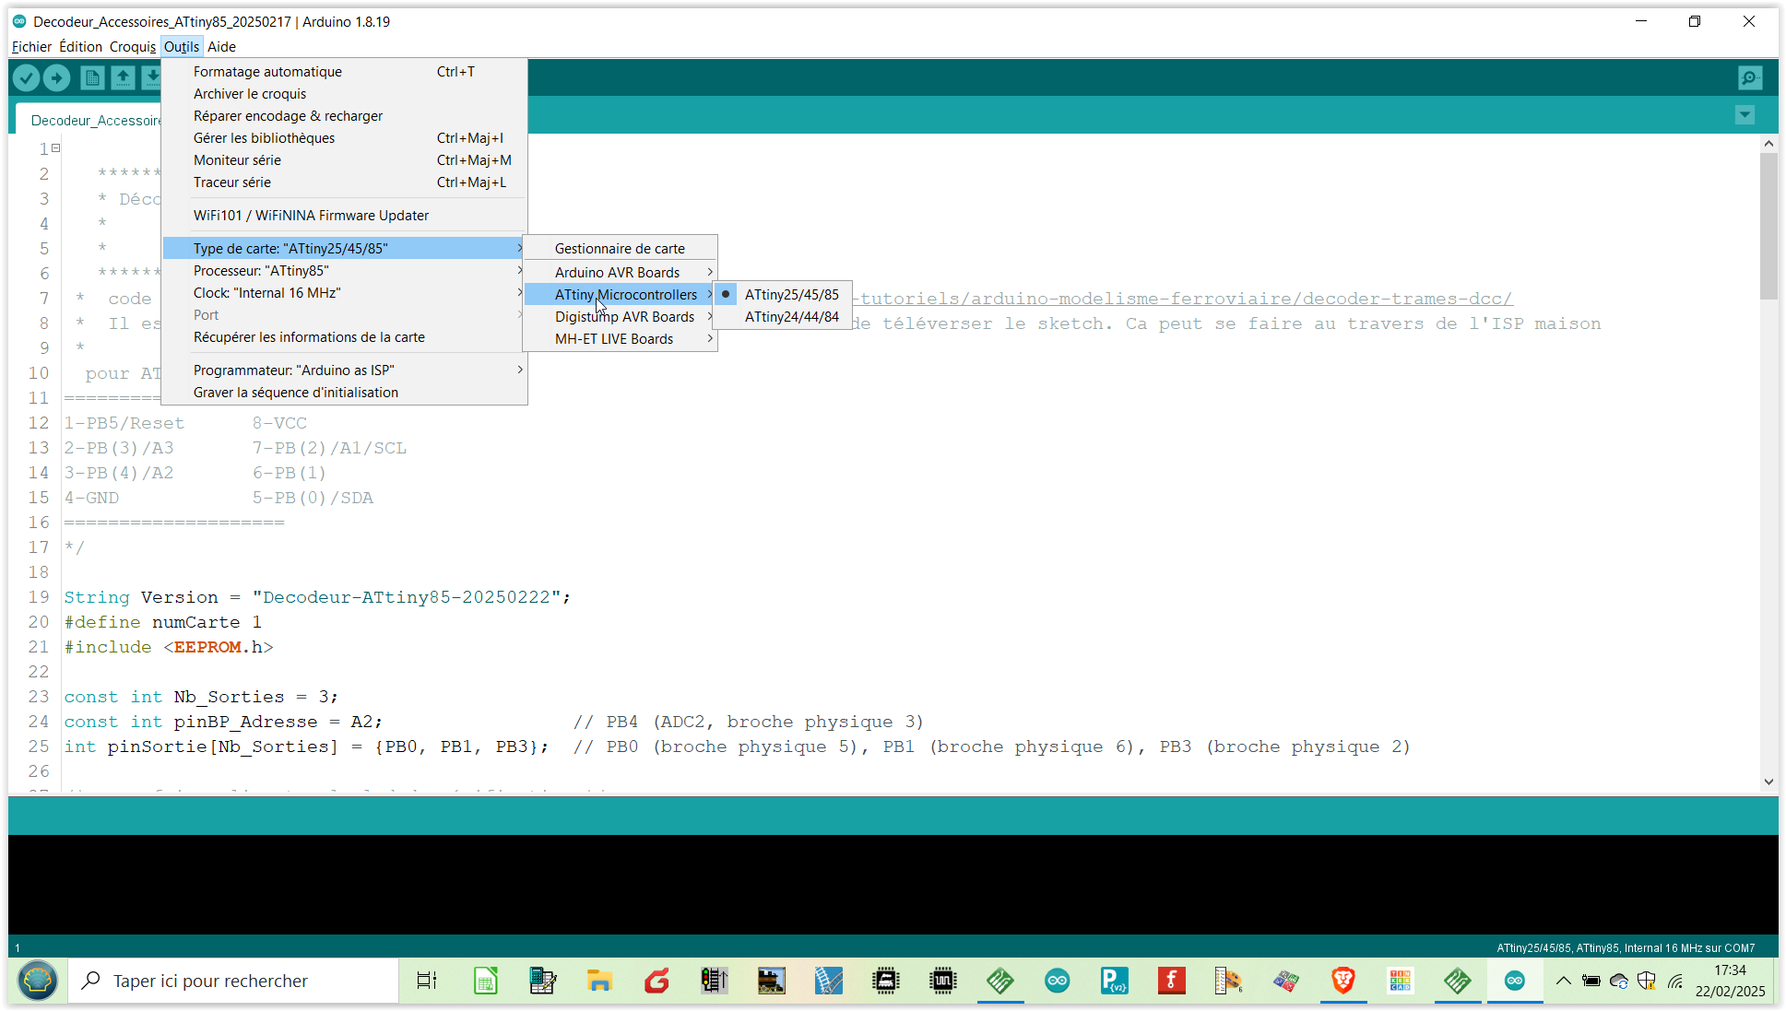Click the taskbar search field
This screenshot has height=1011, width=1786.
(x=235, y=981)
